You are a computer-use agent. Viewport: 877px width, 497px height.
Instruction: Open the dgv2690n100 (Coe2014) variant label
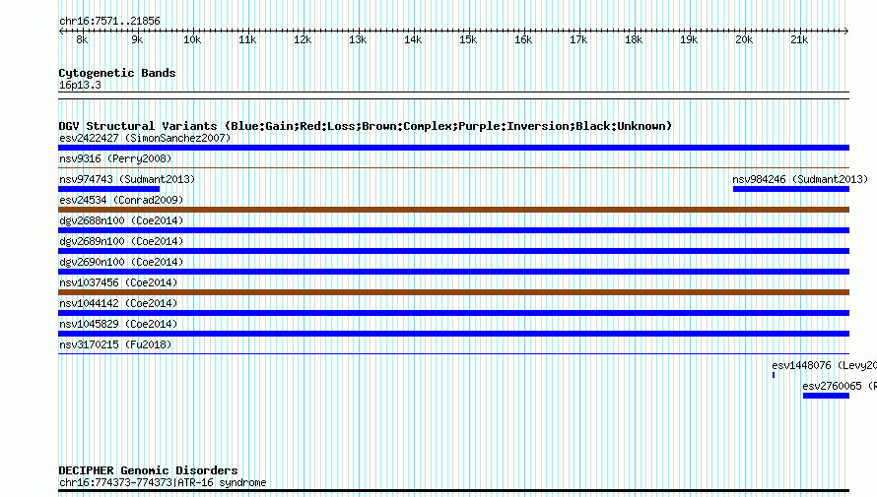coord(121,262)
